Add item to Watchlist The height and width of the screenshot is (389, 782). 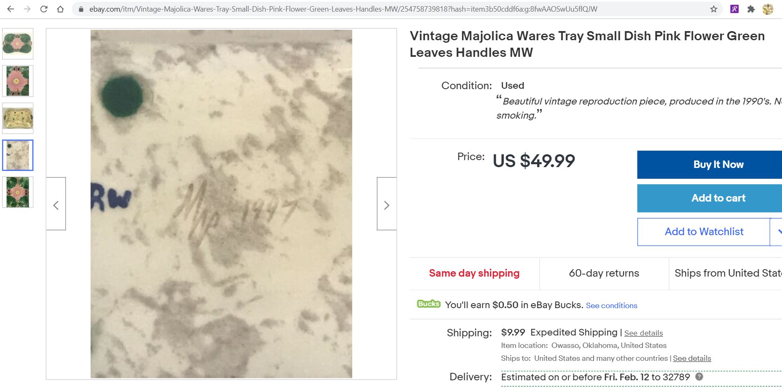tap(704, 232)
